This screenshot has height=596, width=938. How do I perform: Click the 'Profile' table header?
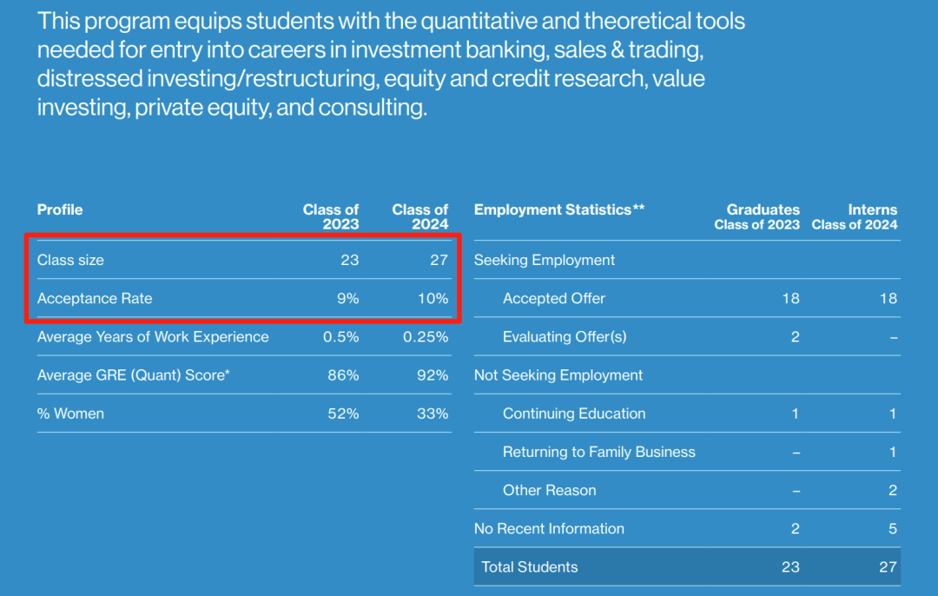point(60,209)
